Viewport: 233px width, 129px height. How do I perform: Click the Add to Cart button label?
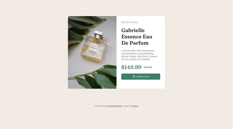[142, 77]
